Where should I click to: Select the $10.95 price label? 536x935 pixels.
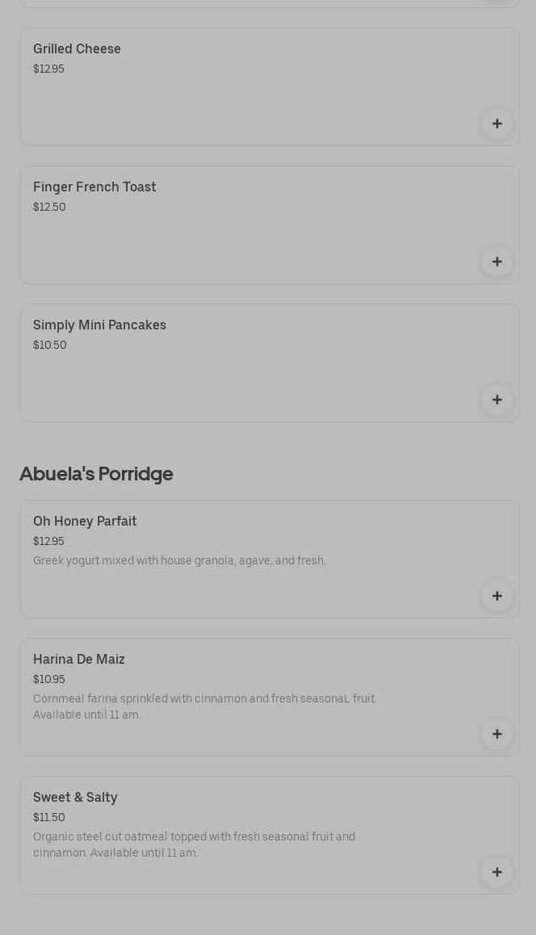49,680
